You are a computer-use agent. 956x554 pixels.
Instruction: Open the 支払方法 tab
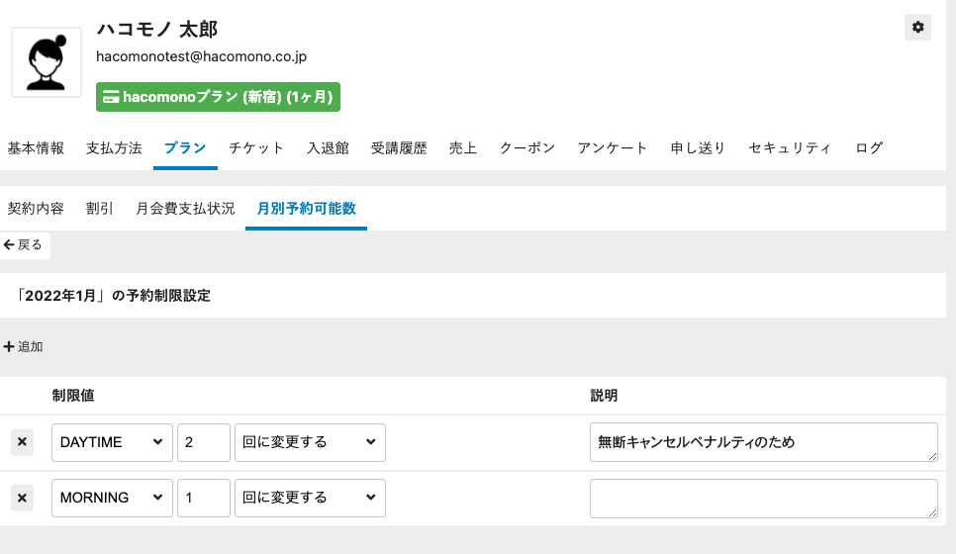pos(114,148)
